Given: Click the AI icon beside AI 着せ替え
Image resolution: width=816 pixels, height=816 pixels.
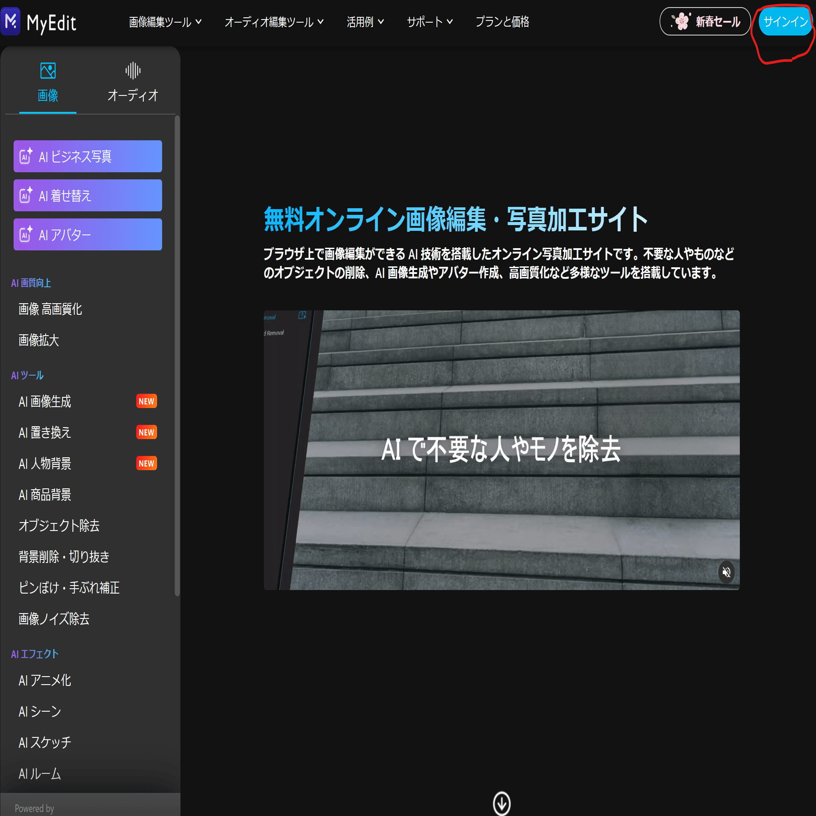Looking at the screenshot, I should click(26, 195).
